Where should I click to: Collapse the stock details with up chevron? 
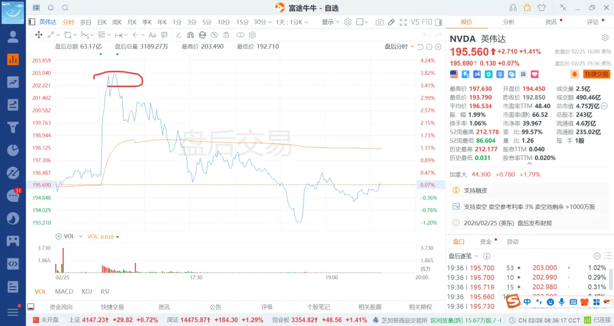point(529,163)
